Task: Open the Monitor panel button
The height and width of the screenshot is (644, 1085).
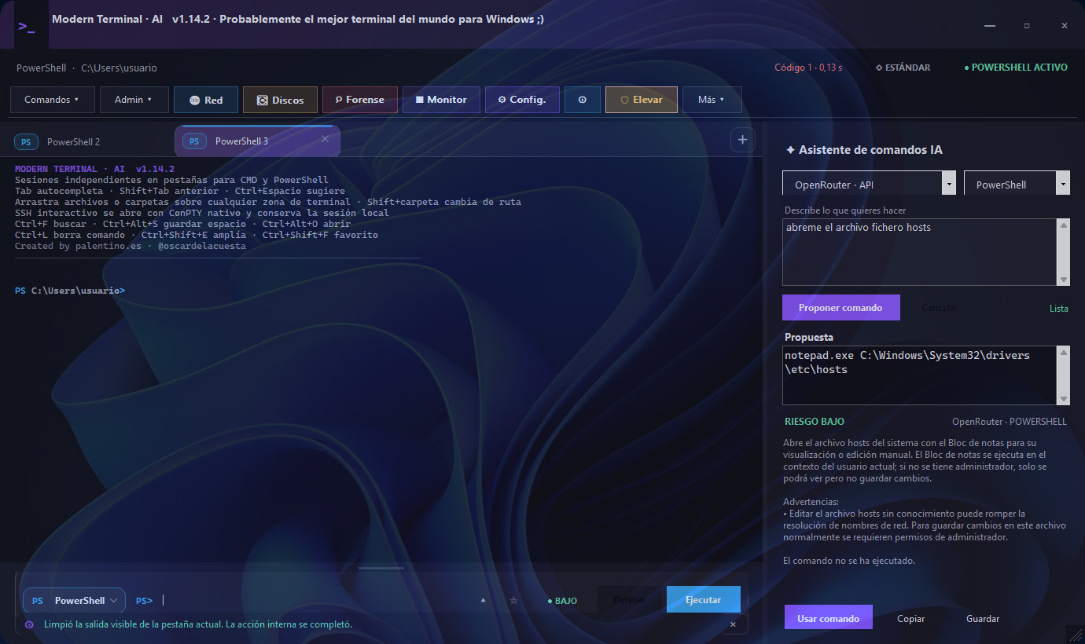Action: [441, 100]
